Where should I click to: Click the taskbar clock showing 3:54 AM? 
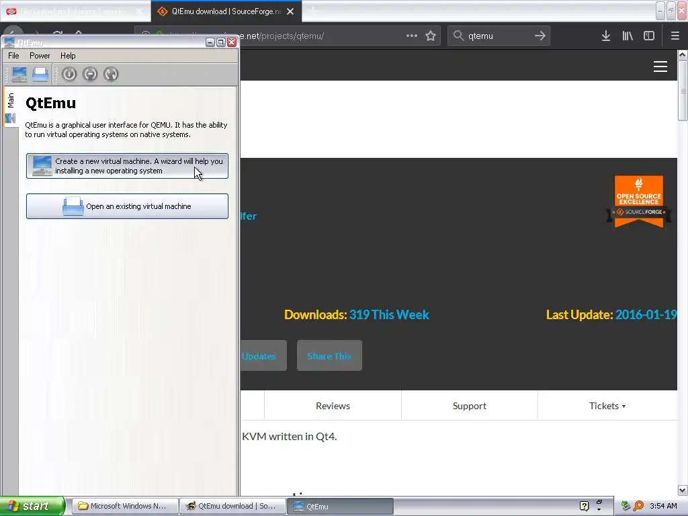663,507
